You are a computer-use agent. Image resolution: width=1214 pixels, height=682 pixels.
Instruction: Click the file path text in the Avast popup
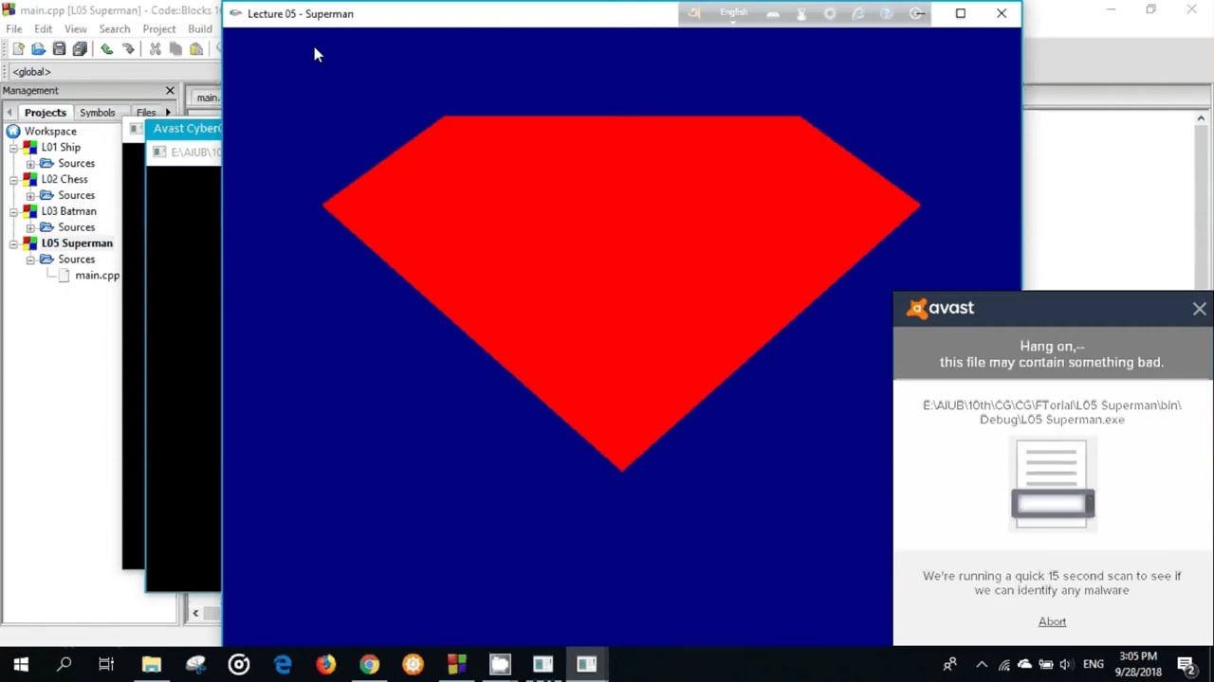[x=1052, y=412]
